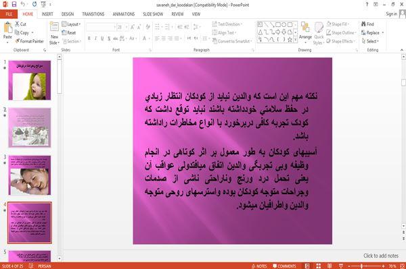
Task: Open the Select dropdown in Editing
Action: pyautogui.click(x=370, y=41)
